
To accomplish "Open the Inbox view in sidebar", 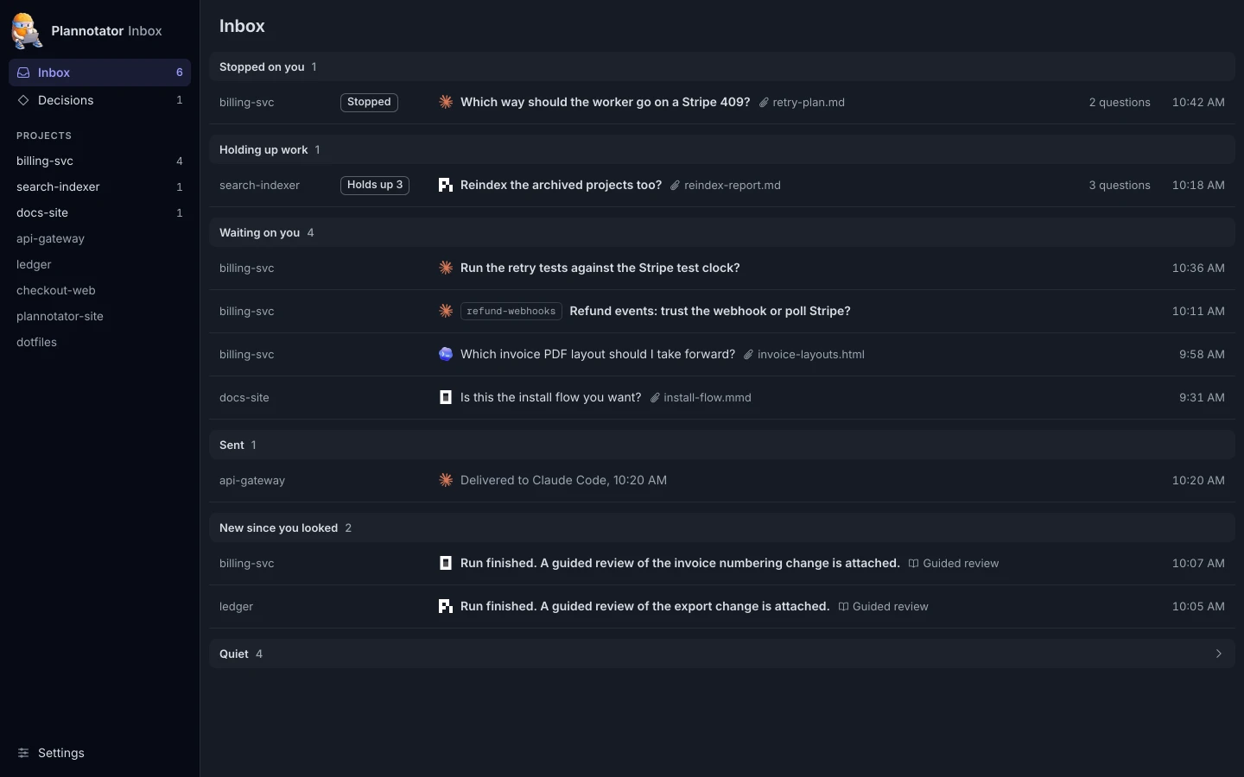I will (99, 73).
